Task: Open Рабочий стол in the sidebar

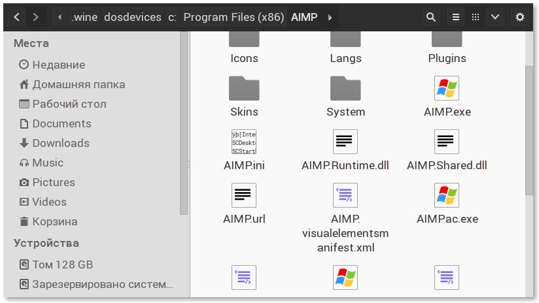Action: (63, 104)
